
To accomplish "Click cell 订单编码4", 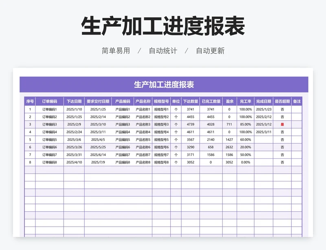I will (49, 132).
